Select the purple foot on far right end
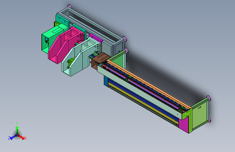Viewport: 235px width, 152px height. pos(209,98)
